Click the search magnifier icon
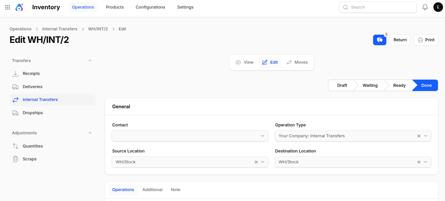 coord(346,7)
